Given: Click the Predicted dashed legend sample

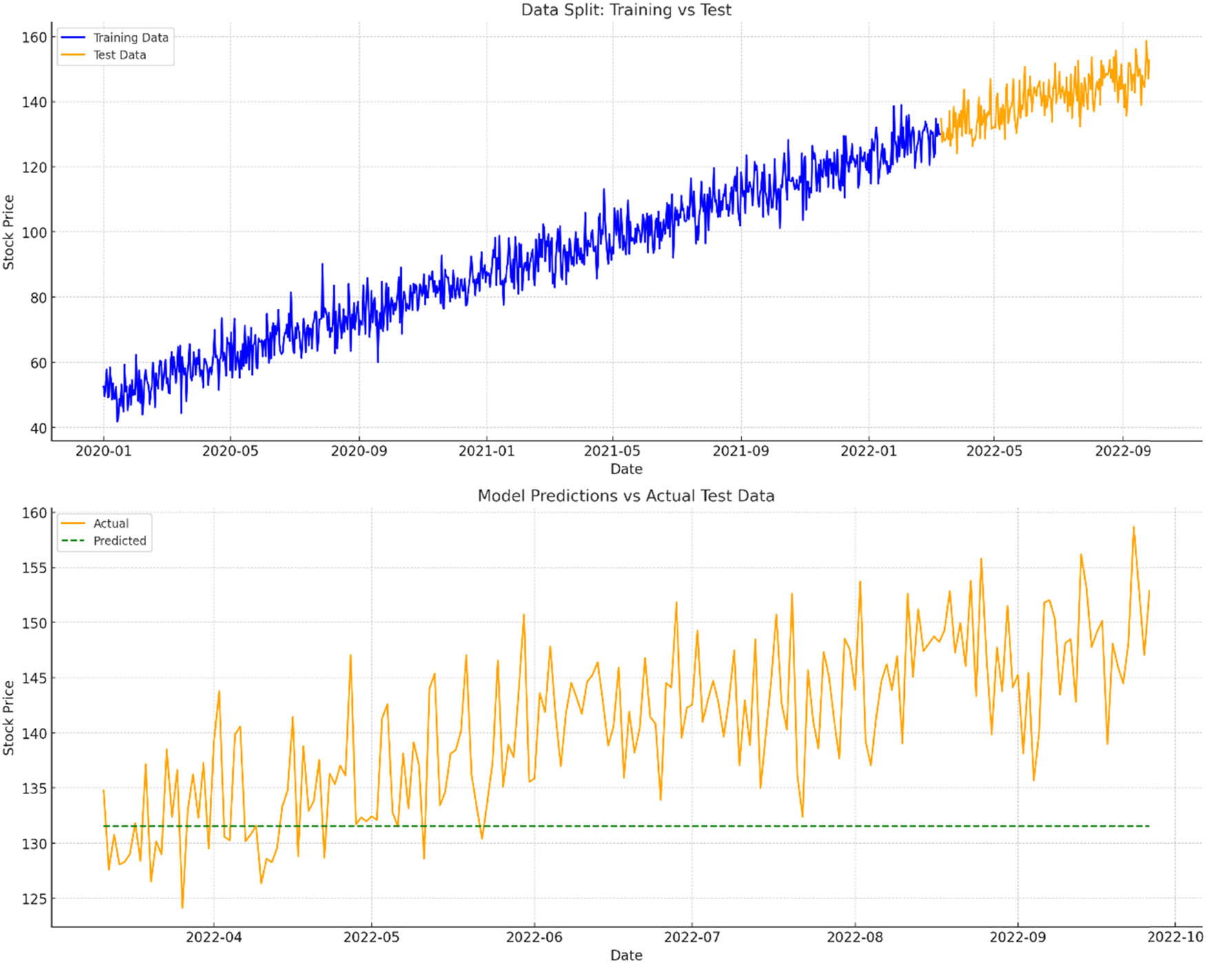Looking at the screenshot, I should 73,542.
